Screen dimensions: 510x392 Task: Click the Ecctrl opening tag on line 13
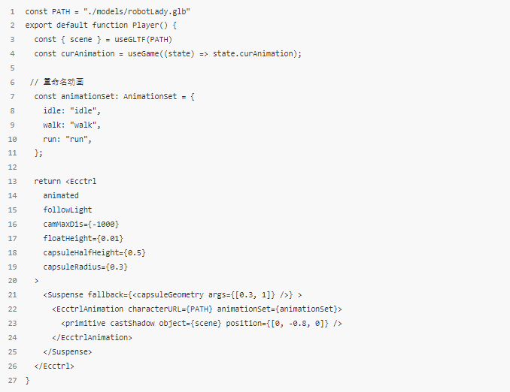pos(81,181)
